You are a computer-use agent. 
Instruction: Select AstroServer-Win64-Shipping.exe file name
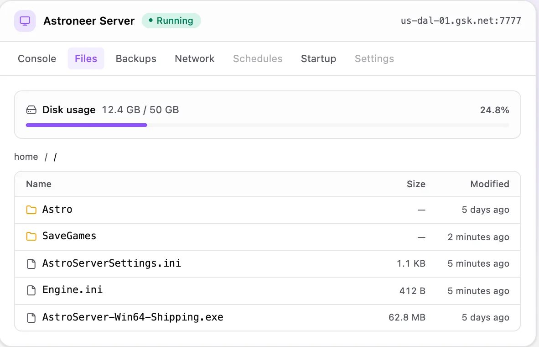coord(133,317)
